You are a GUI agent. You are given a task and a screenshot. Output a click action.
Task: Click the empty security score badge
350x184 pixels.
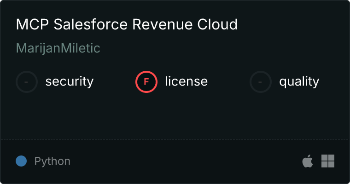pos(27,82)
